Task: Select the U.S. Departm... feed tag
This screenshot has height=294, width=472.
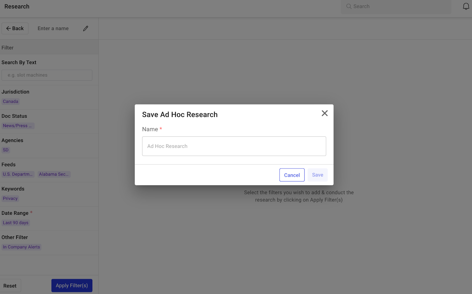Action: pyautogui.click(x=18, y=174)
